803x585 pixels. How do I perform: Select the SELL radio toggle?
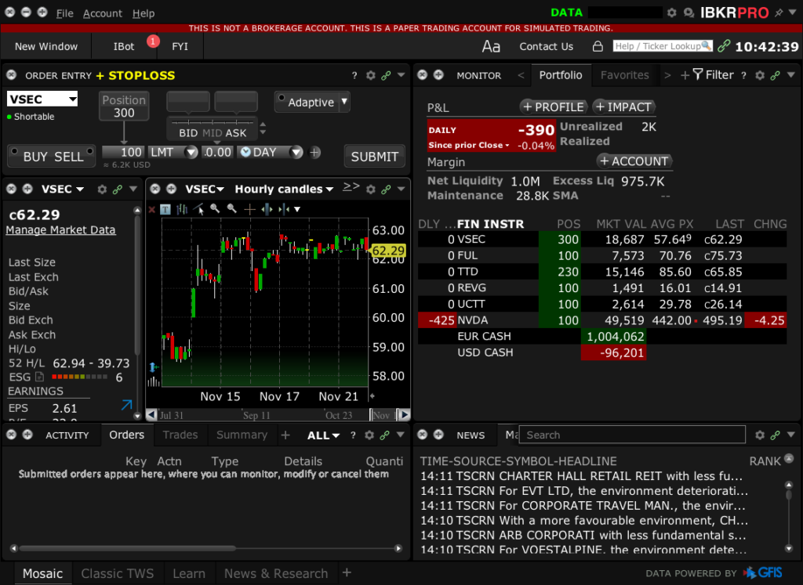tap(91, 152)
